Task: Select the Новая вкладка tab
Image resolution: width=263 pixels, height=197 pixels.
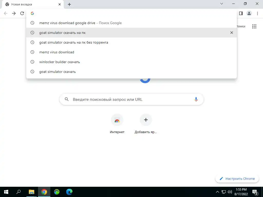Action: pos(33,4)
